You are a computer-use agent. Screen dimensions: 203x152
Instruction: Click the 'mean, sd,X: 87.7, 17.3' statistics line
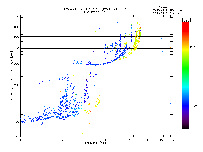[167, 13]
